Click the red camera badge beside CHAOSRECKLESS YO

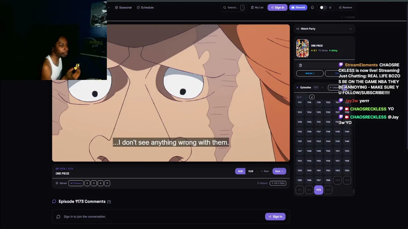pyautogui.click(x=347, y=109)
